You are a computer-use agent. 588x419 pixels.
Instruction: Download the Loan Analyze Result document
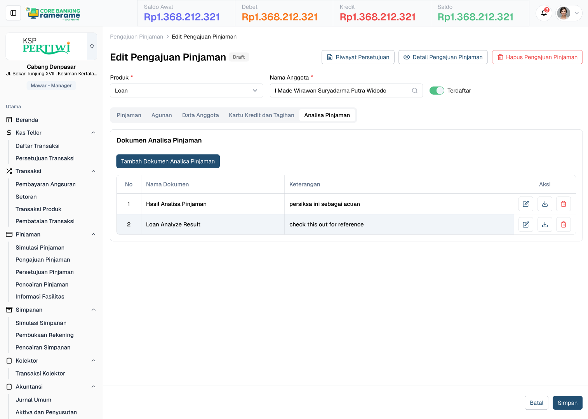coord(545,224)
